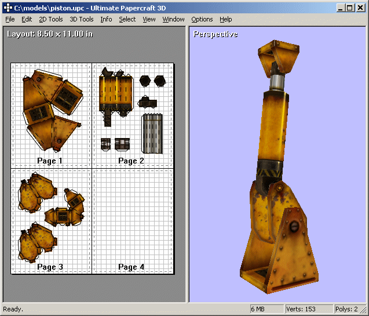Click the application icon in the title bar
369x316 pixels.
tap(7, 8)
